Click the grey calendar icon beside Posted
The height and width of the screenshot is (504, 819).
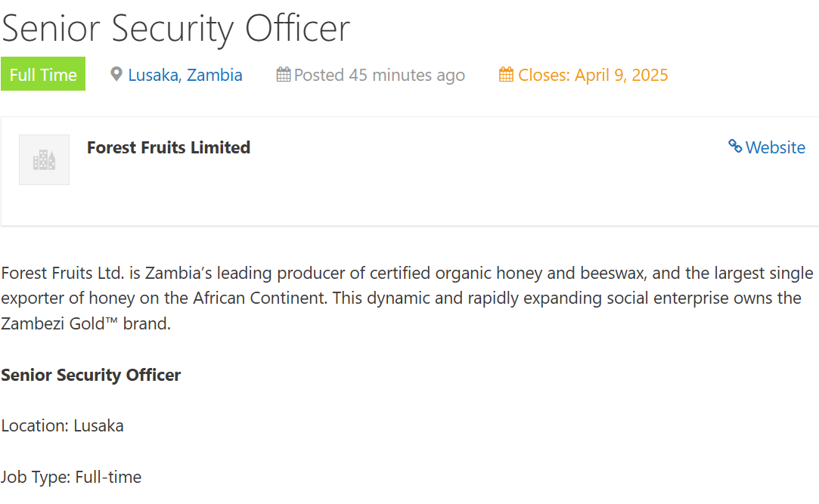pyautogui.click(x=283, y=75)
